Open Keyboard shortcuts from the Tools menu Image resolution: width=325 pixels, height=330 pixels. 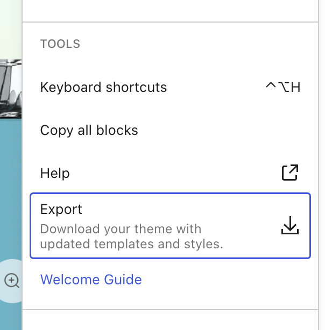click(x=170, y=87)
